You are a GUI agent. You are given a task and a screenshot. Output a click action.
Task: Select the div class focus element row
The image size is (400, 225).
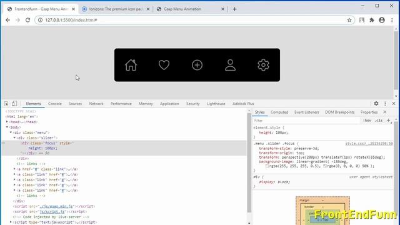tap(124, 148)
